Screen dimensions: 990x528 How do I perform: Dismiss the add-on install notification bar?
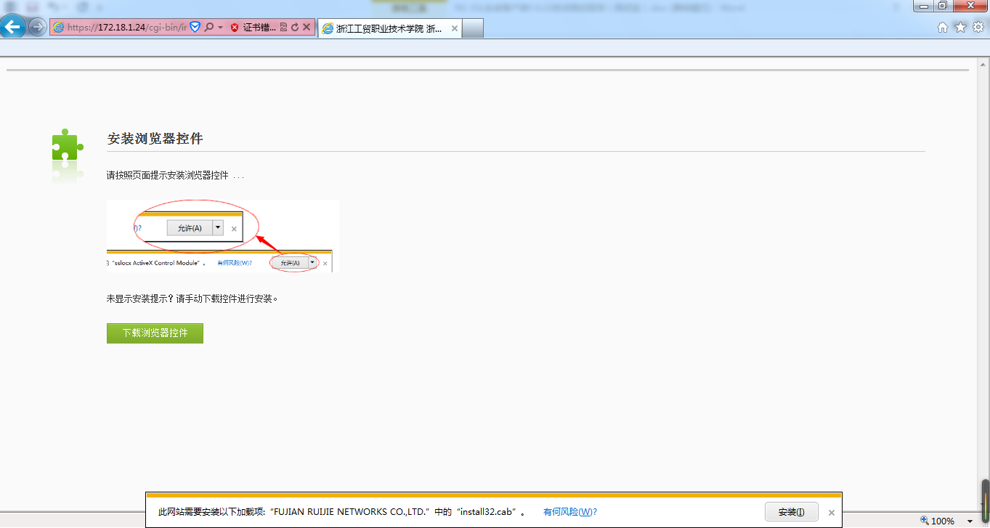point(831,512)
